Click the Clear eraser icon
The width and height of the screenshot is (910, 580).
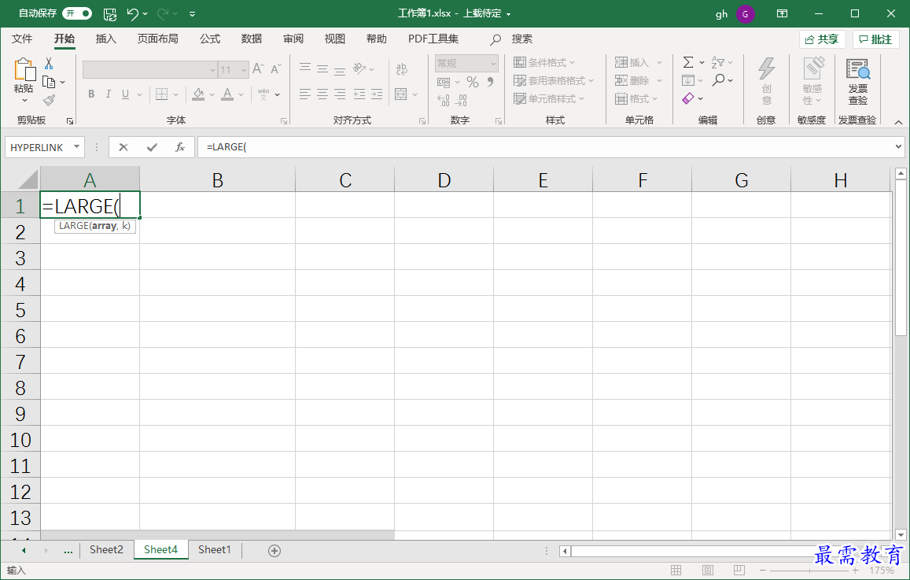point(688,98)
